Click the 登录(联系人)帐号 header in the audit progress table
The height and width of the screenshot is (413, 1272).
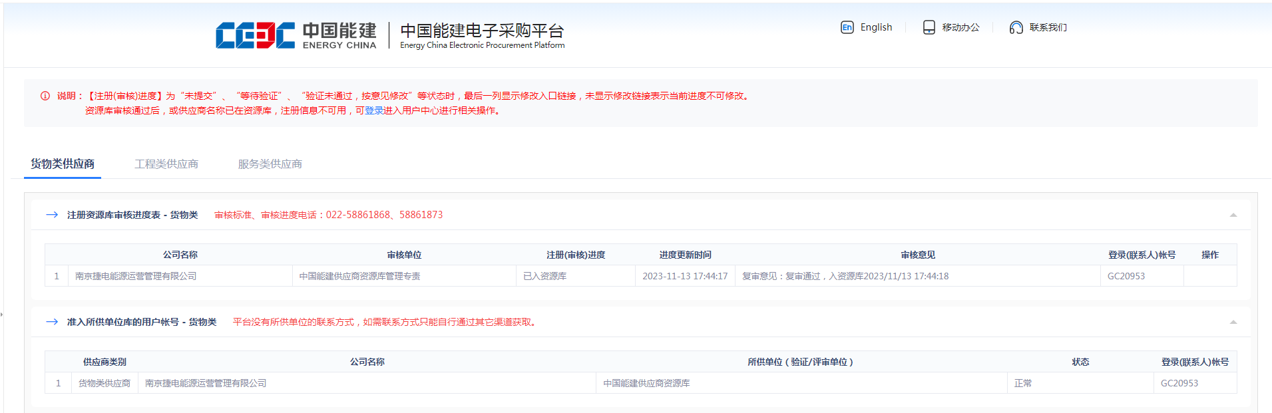point(1142,255)
